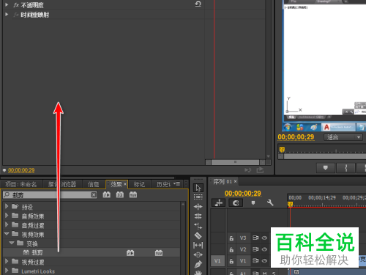Viewport: 366px width, 275px height.
Task: Click loop audio playback icon in Effect Controls
Action: pyautogui.click(x=248, y=170)
